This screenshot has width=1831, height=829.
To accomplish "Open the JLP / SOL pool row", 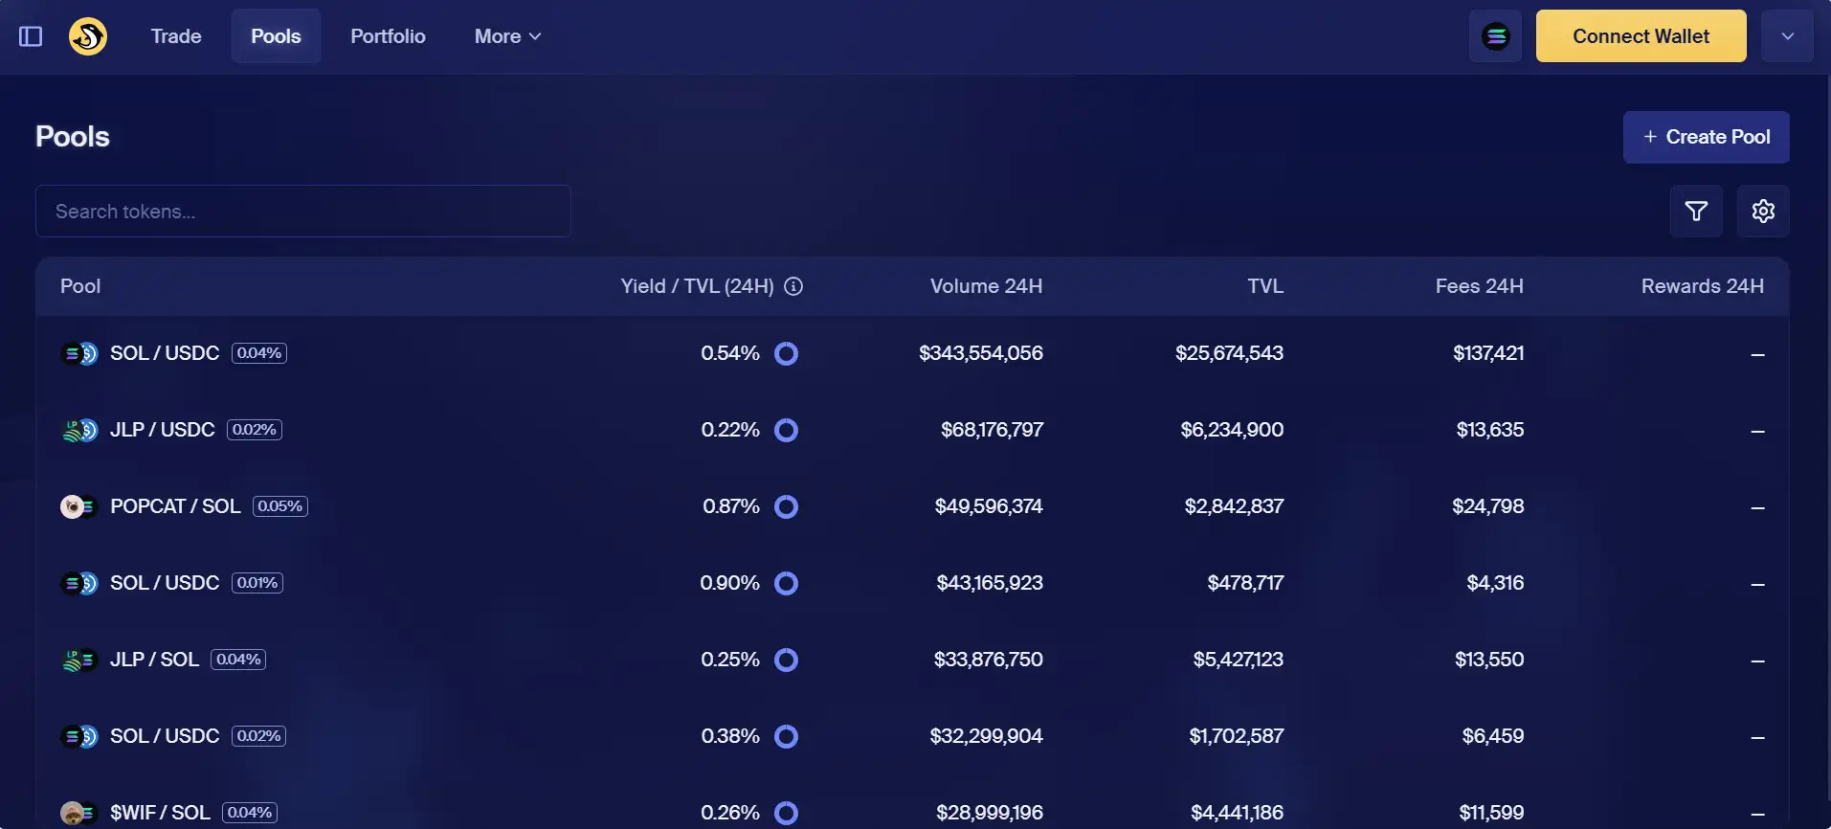I will click(x=154, y=660).
